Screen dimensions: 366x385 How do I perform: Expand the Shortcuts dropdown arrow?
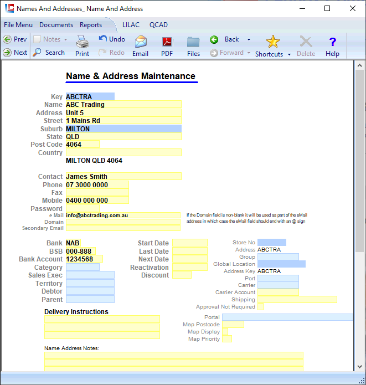290,54
